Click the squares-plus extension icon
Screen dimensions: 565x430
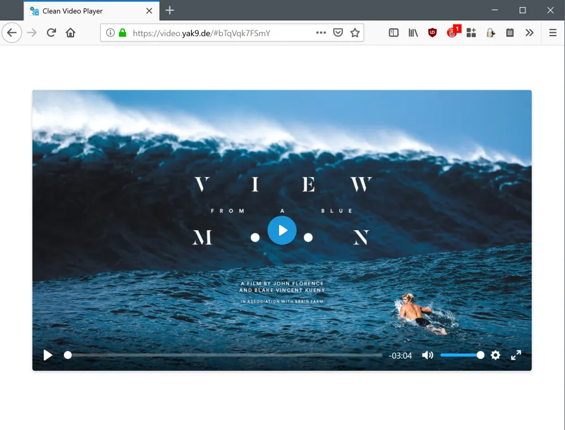pos(471,33)
